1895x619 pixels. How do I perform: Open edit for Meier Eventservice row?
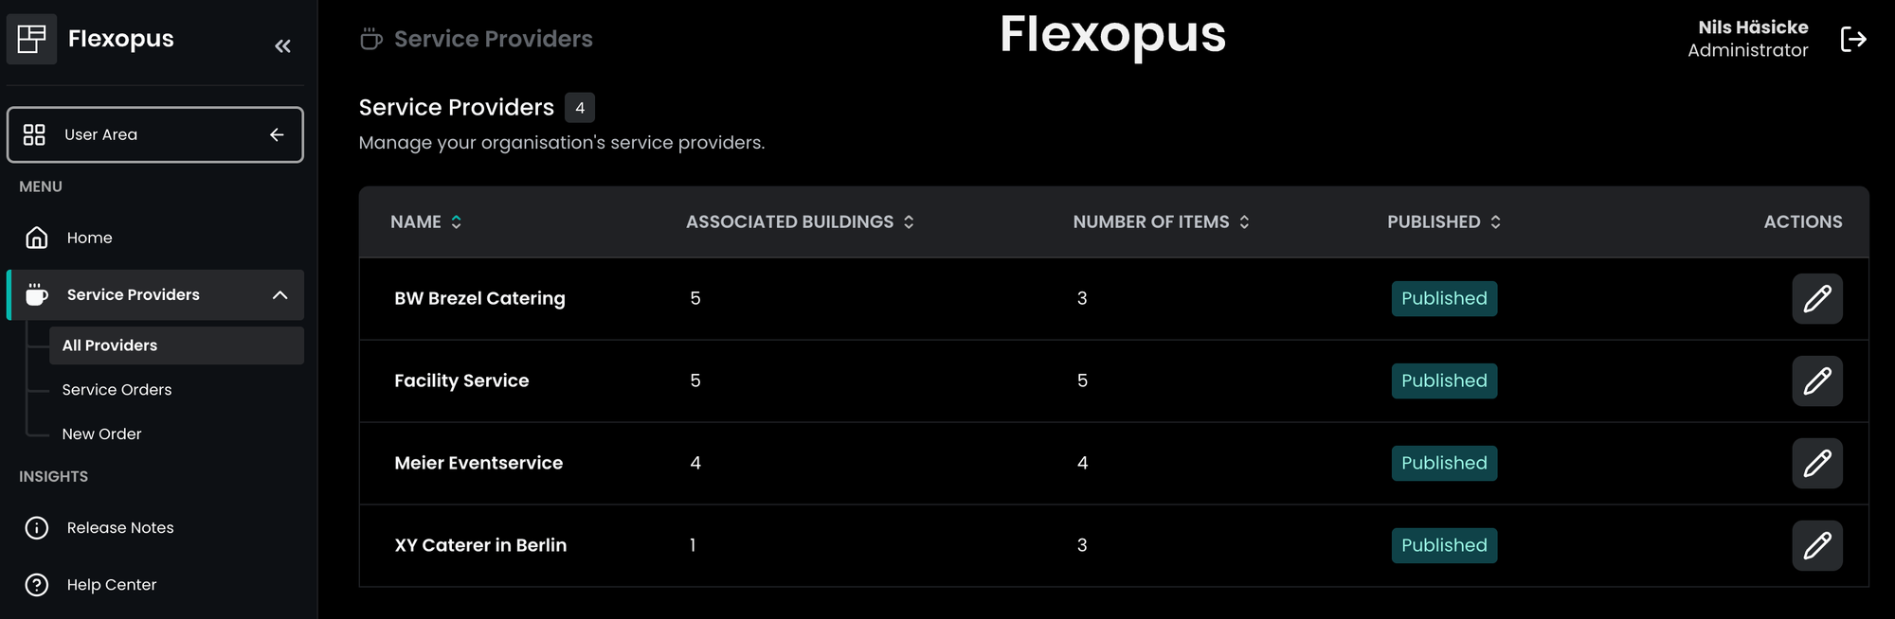1816,464
